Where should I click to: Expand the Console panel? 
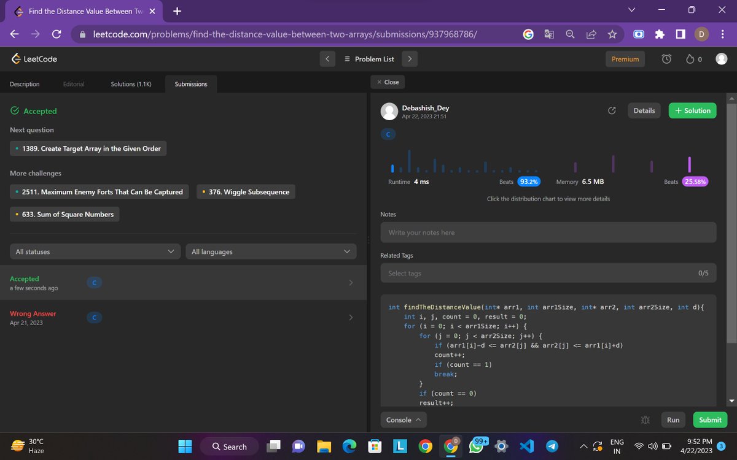(x=404, y=420)
